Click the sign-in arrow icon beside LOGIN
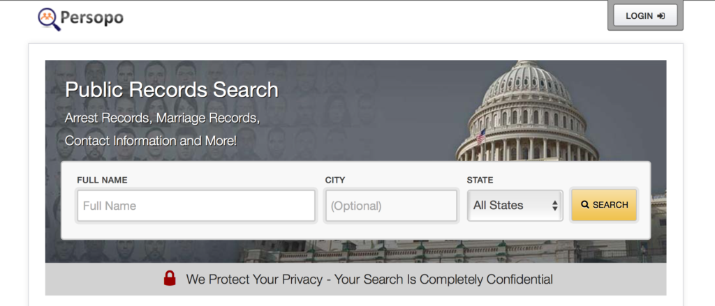The width and height of the screenshot is (715, 306). [x=661, y=16]
